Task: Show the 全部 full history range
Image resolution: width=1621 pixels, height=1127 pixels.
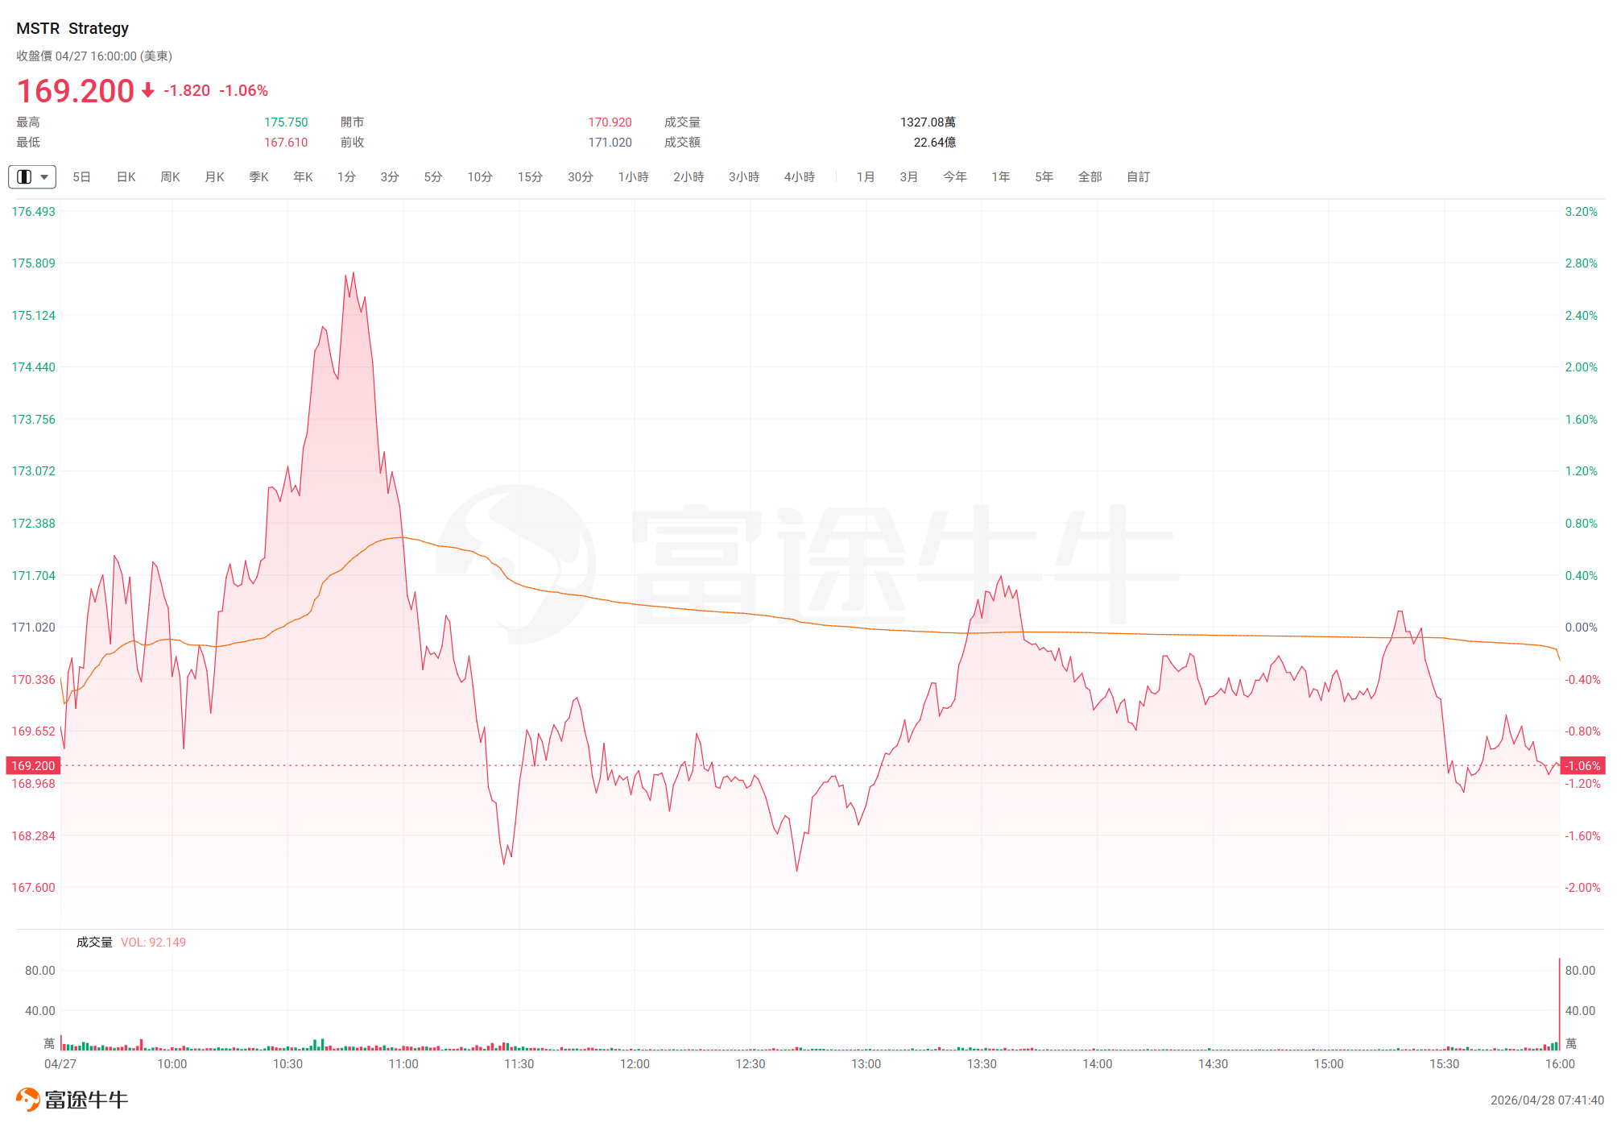Action: pos(1090,176)
